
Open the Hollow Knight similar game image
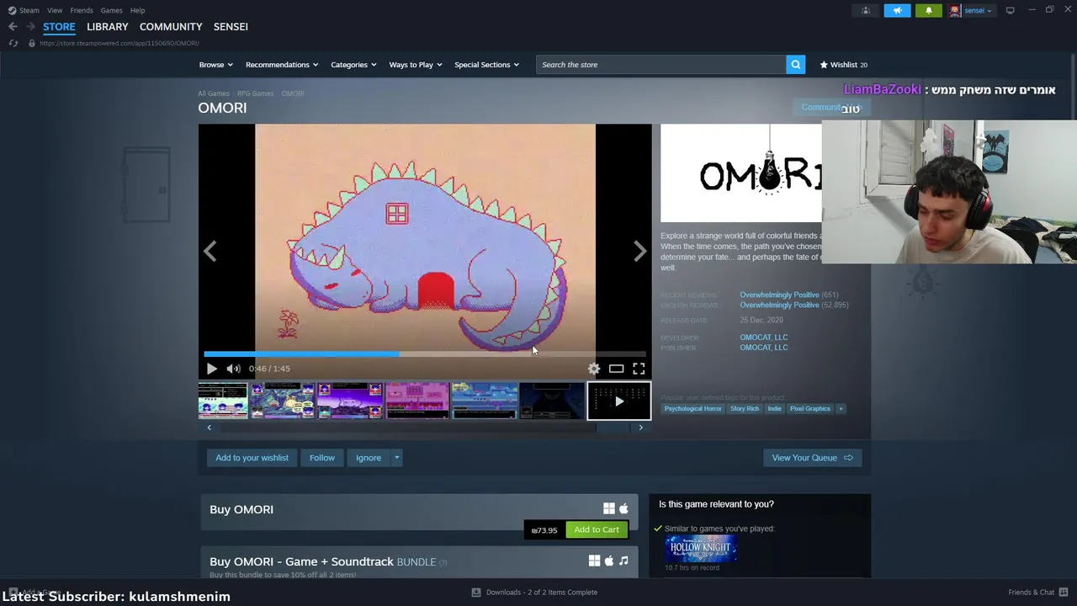pos(701,549)
